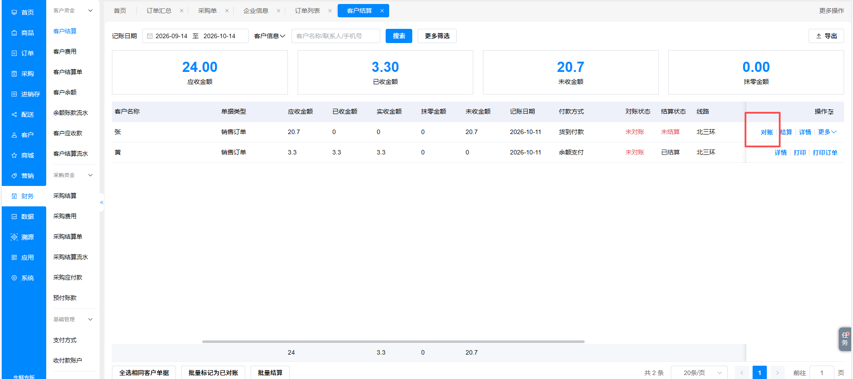Collapse the 基础管理 menu group

pyautogui.click(x=90, y=320)
